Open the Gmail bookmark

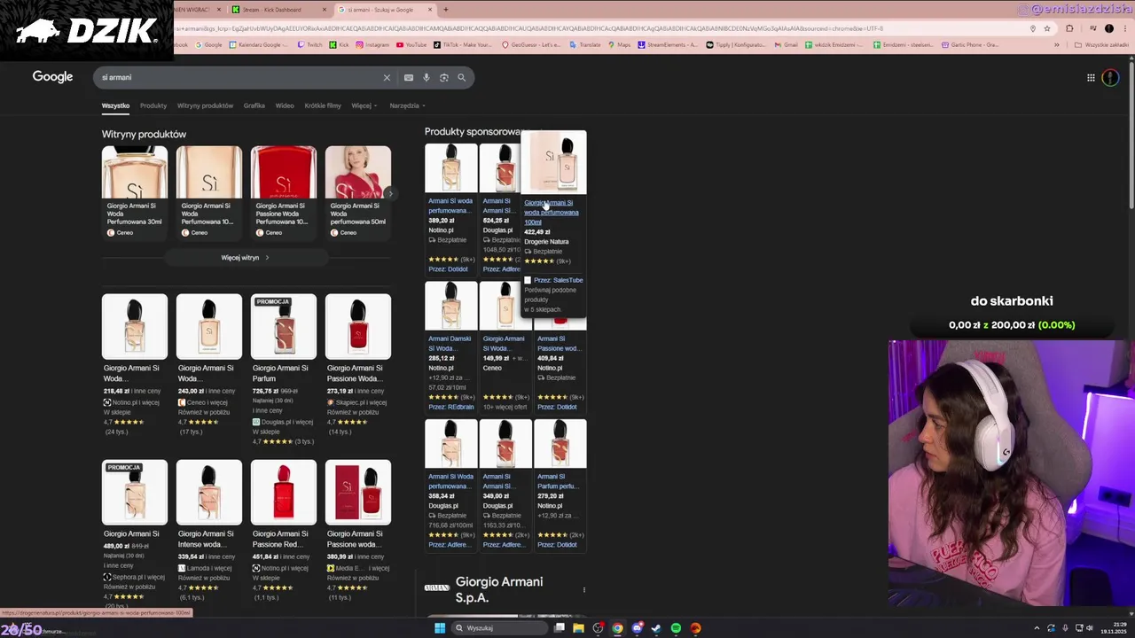[786, 44]
